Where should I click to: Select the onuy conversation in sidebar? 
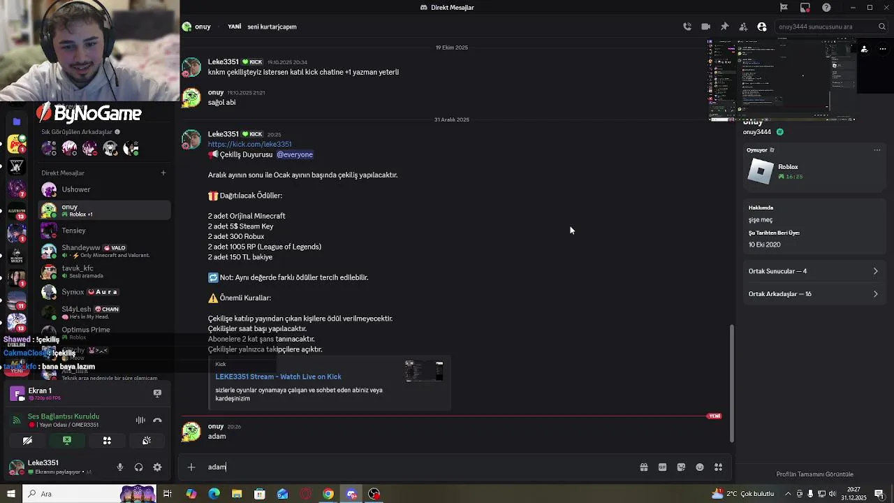point(104,210)
